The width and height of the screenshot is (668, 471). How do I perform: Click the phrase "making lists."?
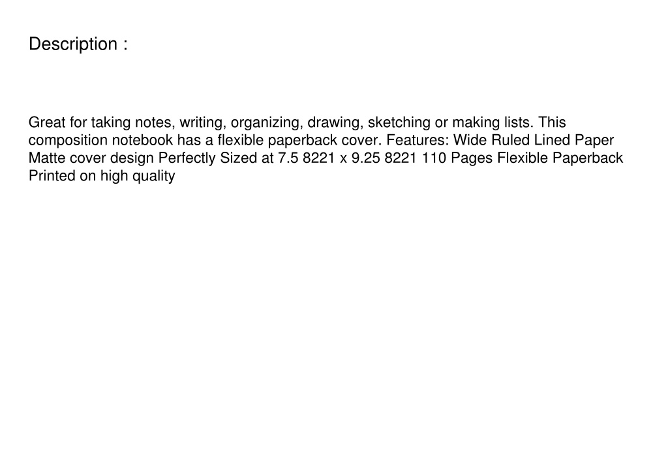point(493,122)
